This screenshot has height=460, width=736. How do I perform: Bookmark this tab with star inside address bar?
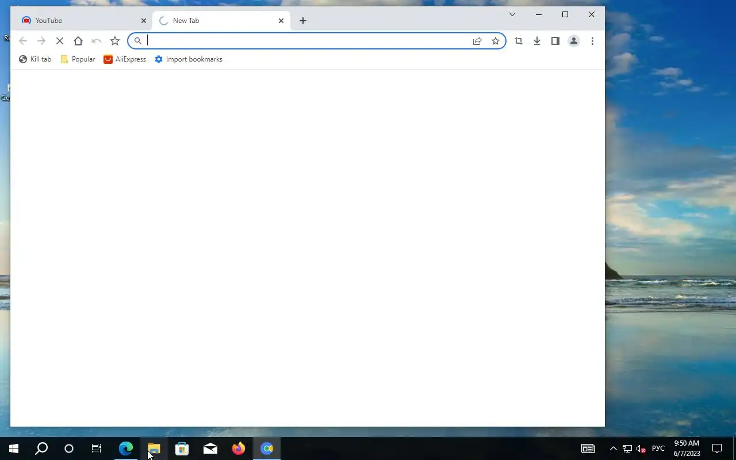(496, 41)
